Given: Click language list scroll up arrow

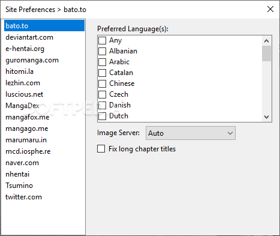Looking at the screenshot, I should pyautogui.click(x=266, y=41).
